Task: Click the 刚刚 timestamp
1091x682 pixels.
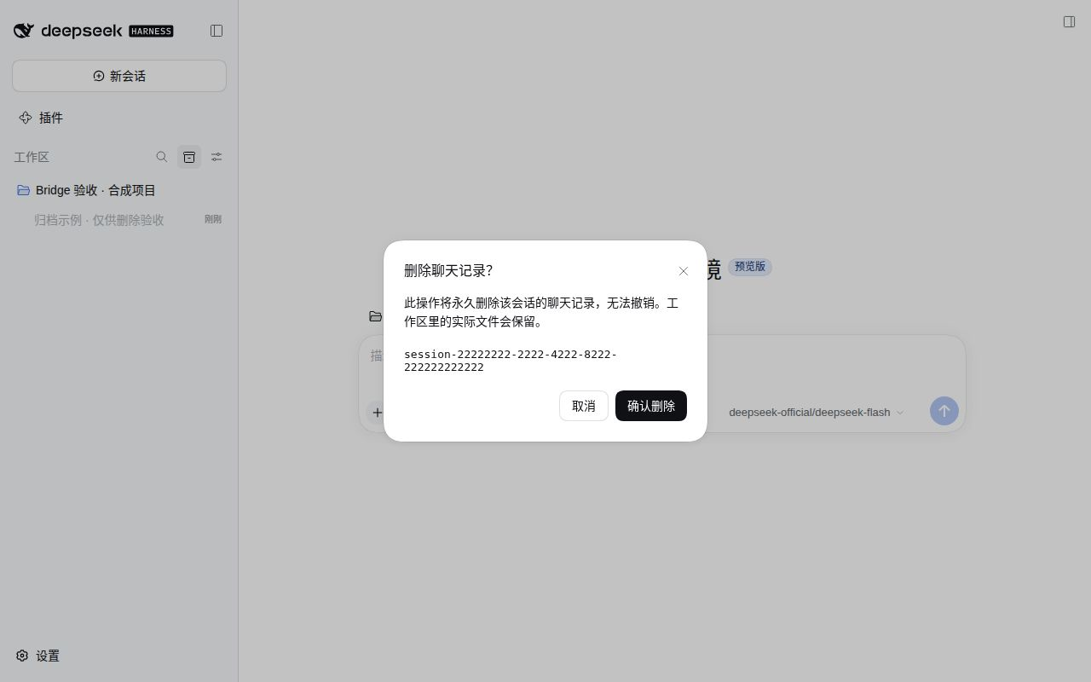Action: pos(213,219)
